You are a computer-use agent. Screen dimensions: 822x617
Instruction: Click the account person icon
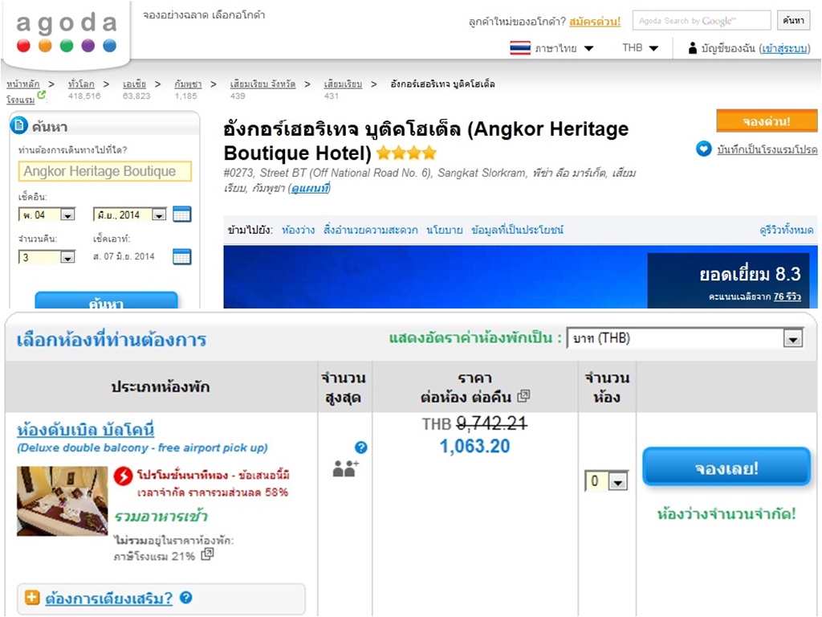(693, 48)
